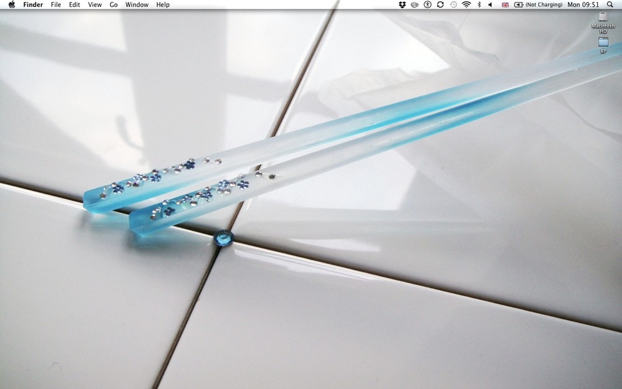Image resolution: width=622 pixels, height=389 pixels.
Task: Click the Mon 09:51 clock
Action: point(583,4)
